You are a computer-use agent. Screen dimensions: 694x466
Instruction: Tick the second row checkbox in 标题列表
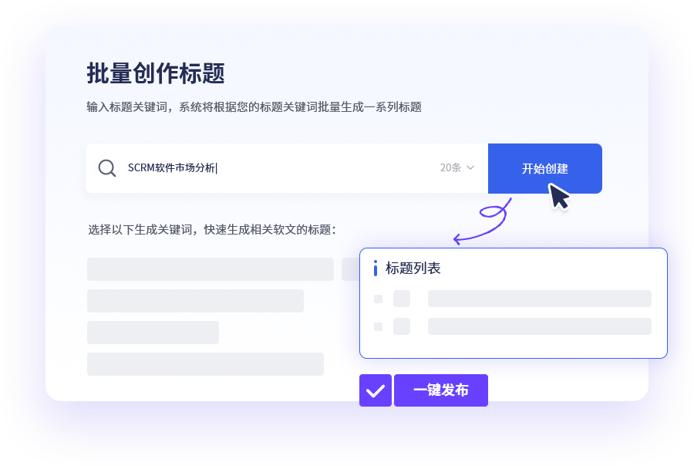(x=378, y=326)
